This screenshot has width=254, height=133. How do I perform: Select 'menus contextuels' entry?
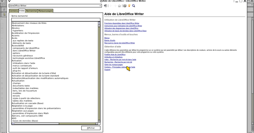[x=22, y=66]
